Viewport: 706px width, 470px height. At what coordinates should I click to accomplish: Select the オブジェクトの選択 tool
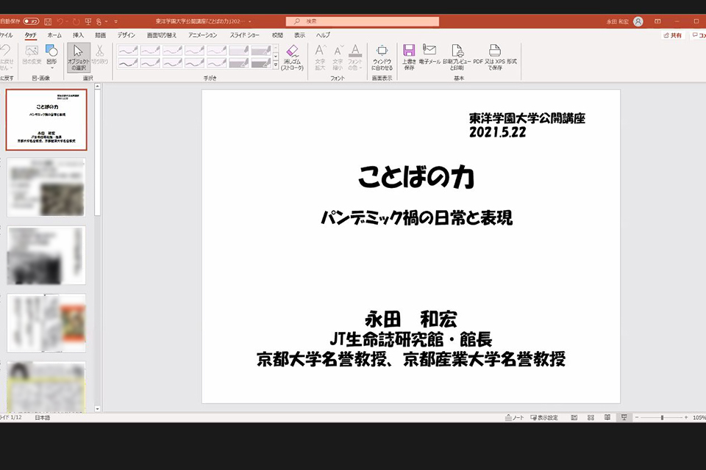[x=79, y=57]
